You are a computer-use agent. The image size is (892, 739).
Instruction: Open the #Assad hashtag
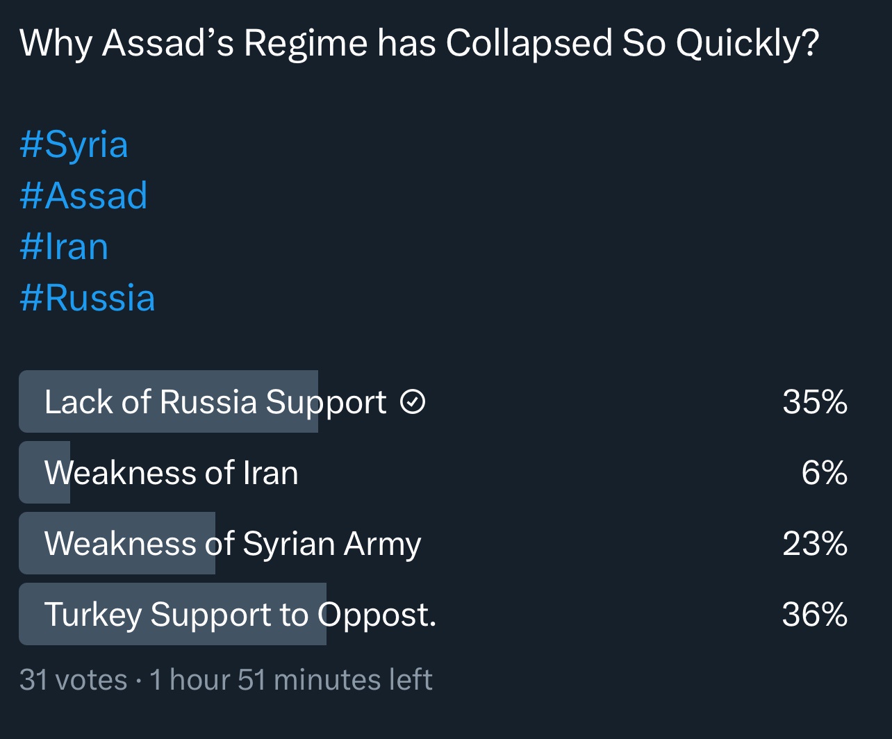click(83, 195)
